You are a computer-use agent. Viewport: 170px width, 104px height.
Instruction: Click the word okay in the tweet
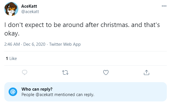(11, 33)
